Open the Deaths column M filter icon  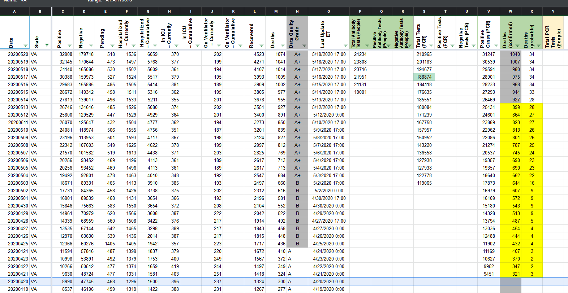283,45
